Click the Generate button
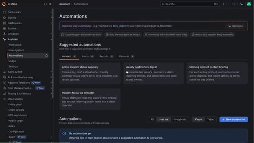 click(x=236, y=26)
